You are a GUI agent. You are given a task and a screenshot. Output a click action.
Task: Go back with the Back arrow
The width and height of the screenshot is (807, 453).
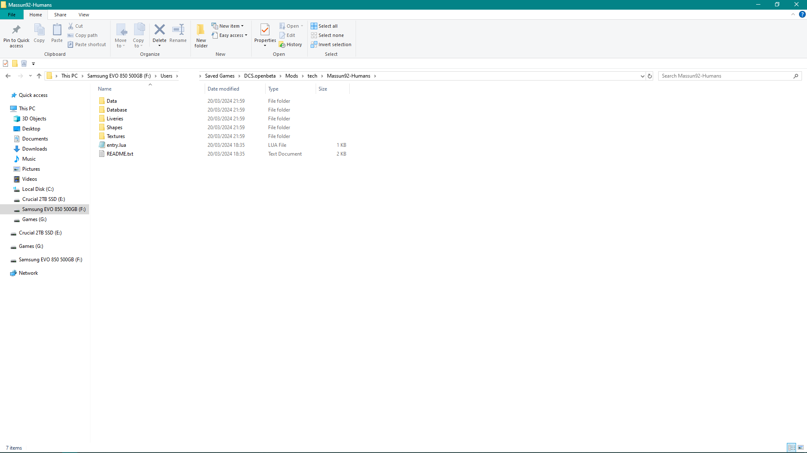[8, 76]
